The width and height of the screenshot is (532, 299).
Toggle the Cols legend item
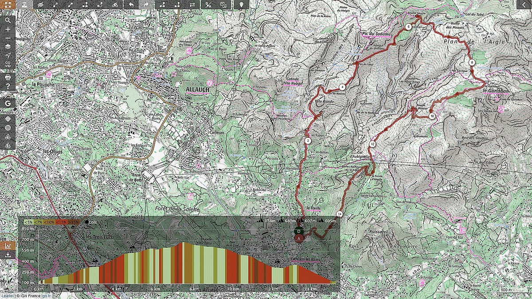tap(90, 222)
